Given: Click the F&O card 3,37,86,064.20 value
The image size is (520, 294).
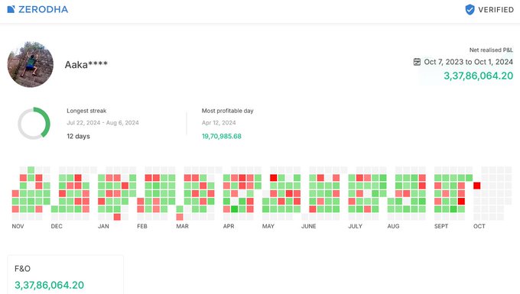Looking at the screenshot, I should coord(50,285).
